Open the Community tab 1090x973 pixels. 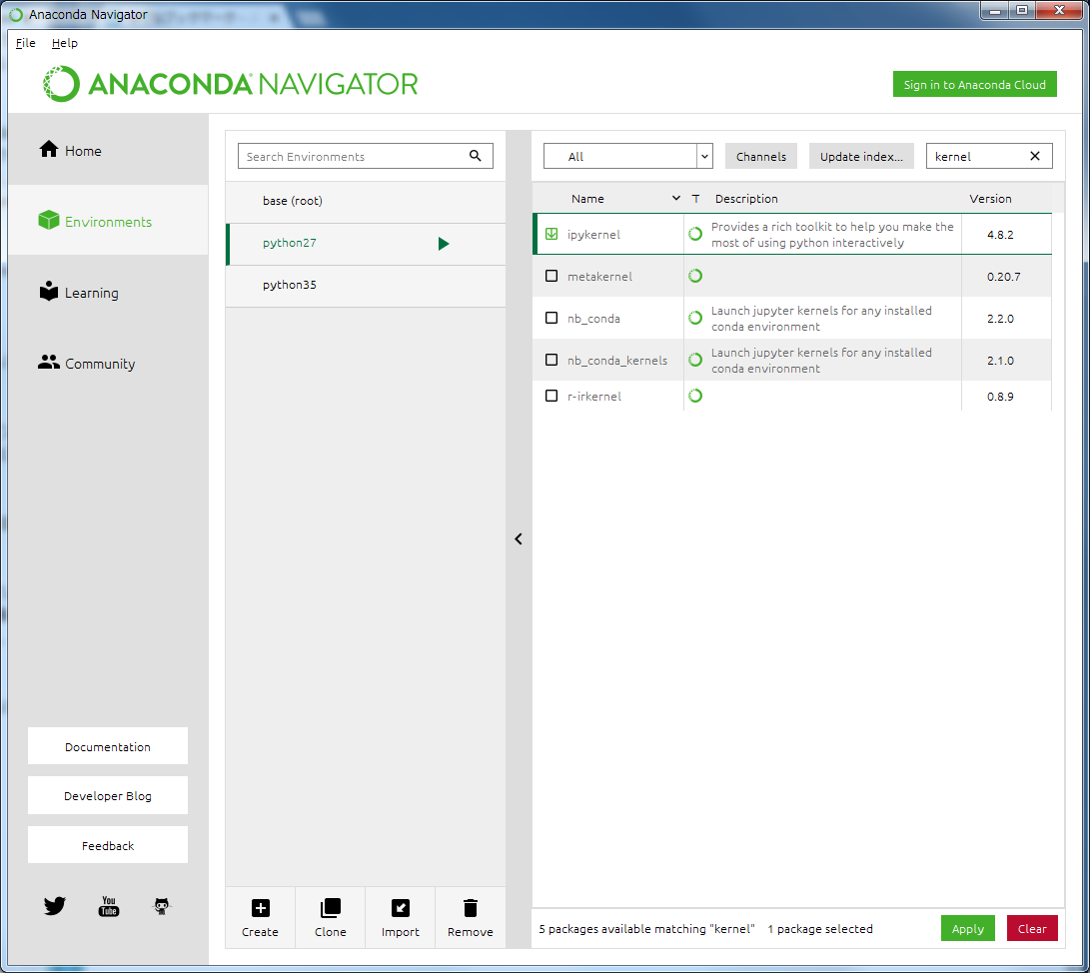pos(108,363)
